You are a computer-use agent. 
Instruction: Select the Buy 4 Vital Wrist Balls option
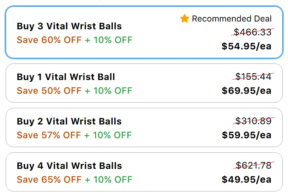69,166
